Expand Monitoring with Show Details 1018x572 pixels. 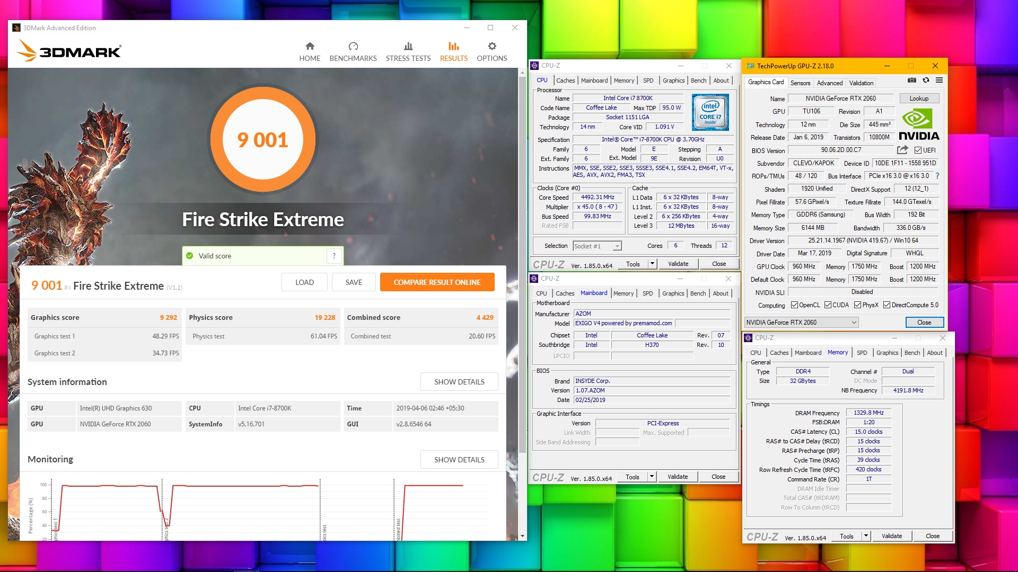[x=459, y=460]
